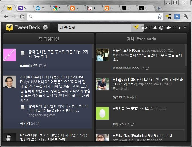Switch to the purple chat icon tab
Viewport: 192px width, 147px height.
pos(25,8)
